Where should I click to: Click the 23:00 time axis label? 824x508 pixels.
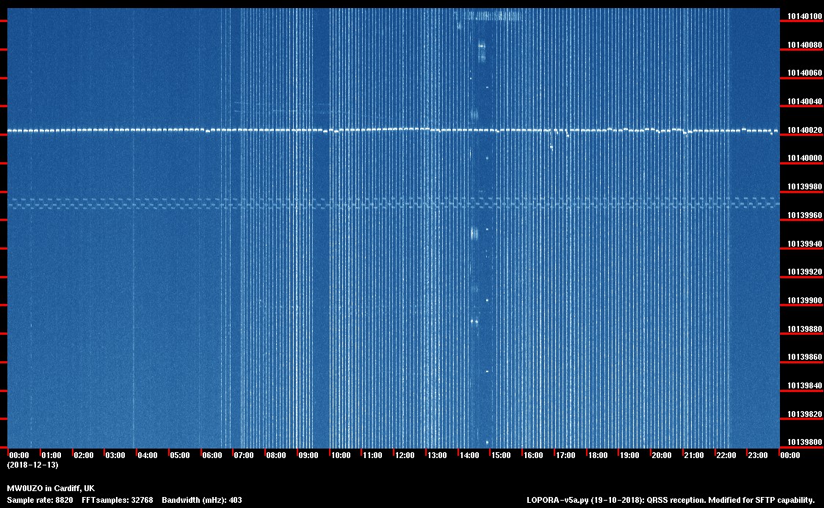click(758, 455)
